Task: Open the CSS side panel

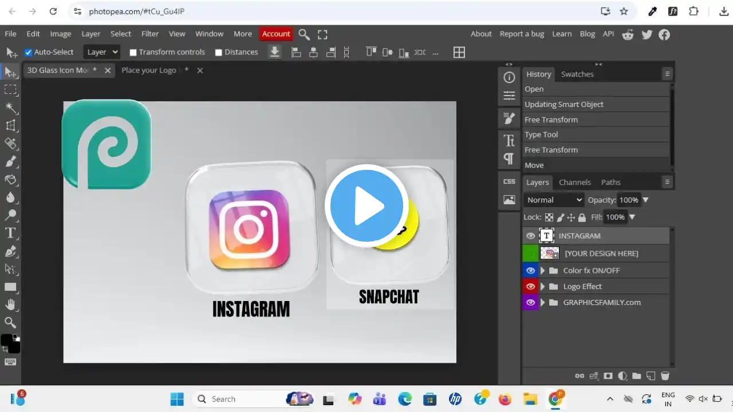Action: pos(509,181)
